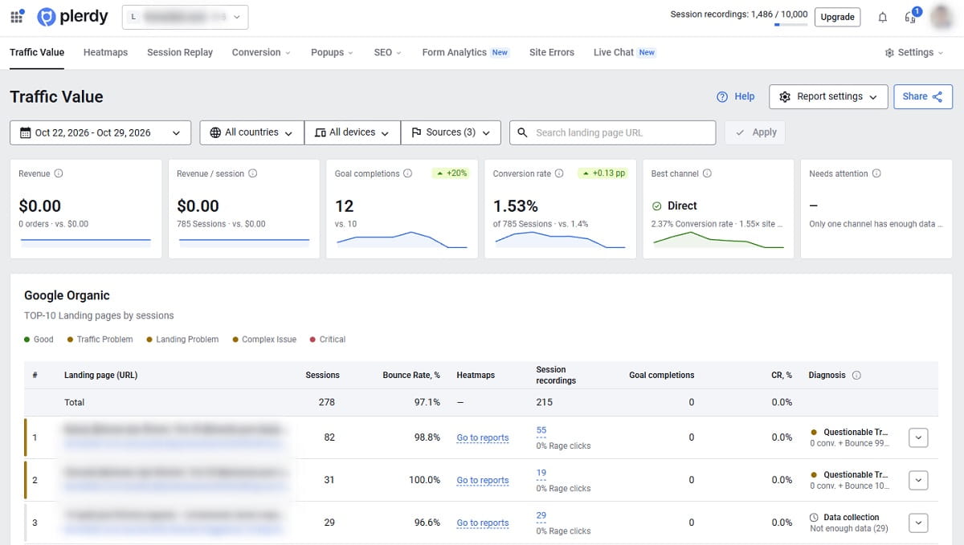Click the Apply button

[x=755, y=132]
